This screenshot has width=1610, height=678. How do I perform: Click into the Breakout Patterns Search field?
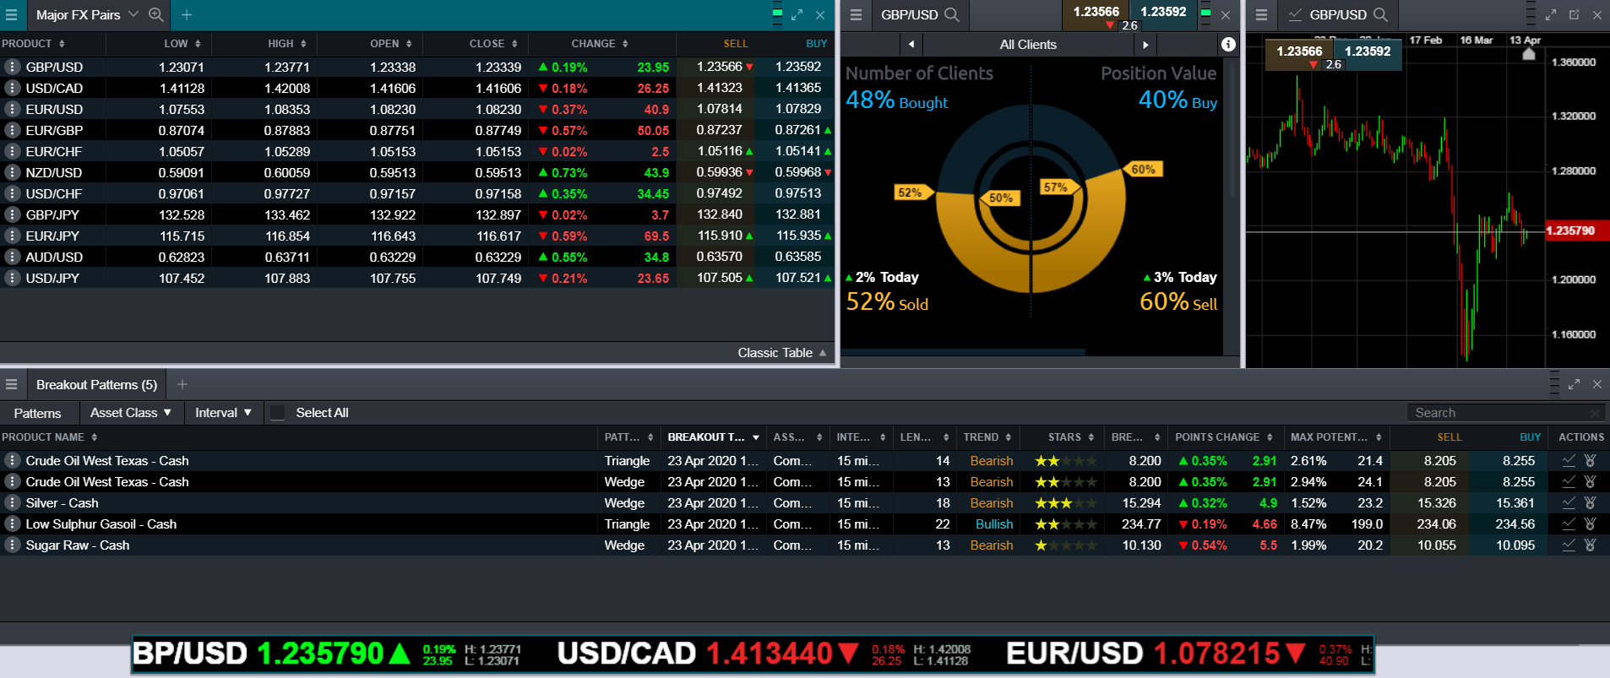1505,413
